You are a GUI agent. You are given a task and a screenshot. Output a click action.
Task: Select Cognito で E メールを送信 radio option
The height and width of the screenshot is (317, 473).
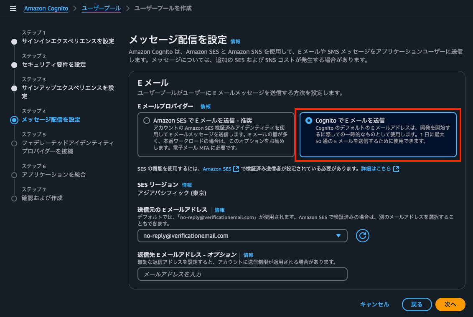pos(309,121)
